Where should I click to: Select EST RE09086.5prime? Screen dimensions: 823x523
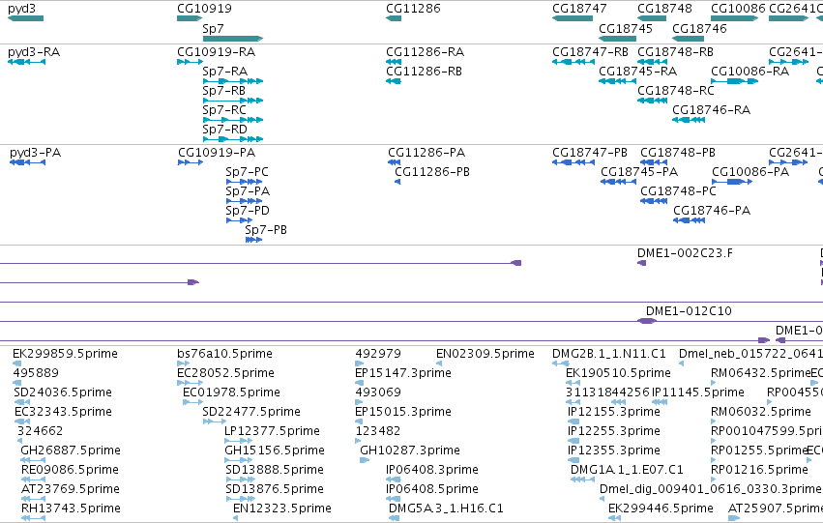click(33, 479)
